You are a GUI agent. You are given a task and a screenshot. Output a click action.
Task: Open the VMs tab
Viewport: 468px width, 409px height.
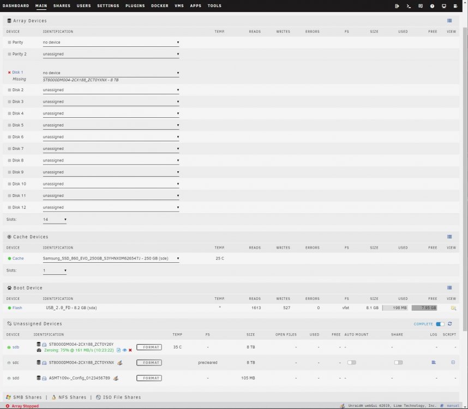click(x=179, y=5)
